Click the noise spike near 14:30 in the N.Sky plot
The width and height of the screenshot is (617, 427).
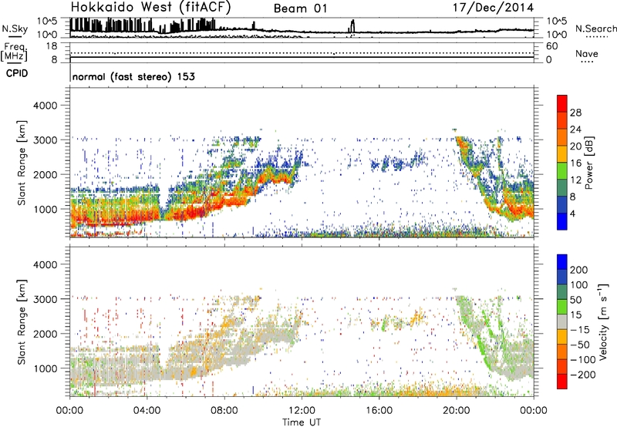[352, 26]
